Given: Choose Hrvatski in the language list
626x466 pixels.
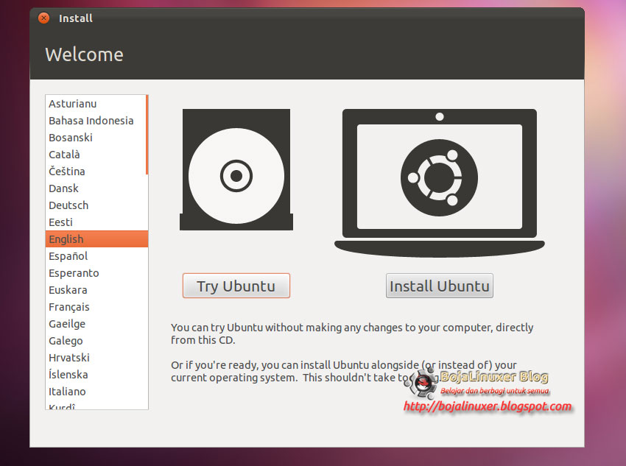Looking at the screenshot, I should tap(96, 358).
